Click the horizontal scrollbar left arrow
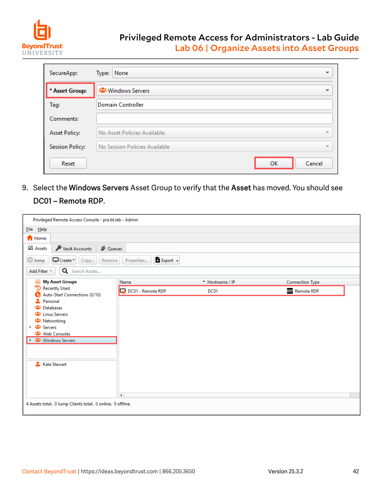 tap(121, 395)
